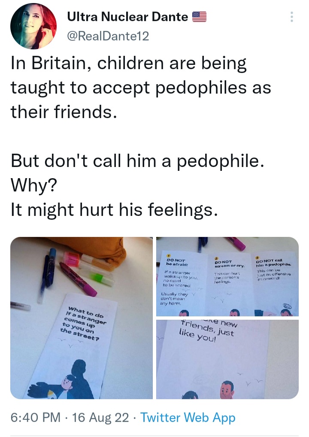Viewport: 309px width, 437px height.
Task: Click the line 'It might hurt his feelings.'
Action: [114, 209]
